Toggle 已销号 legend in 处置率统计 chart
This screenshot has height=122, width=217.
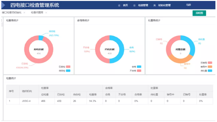pos(206,63)
